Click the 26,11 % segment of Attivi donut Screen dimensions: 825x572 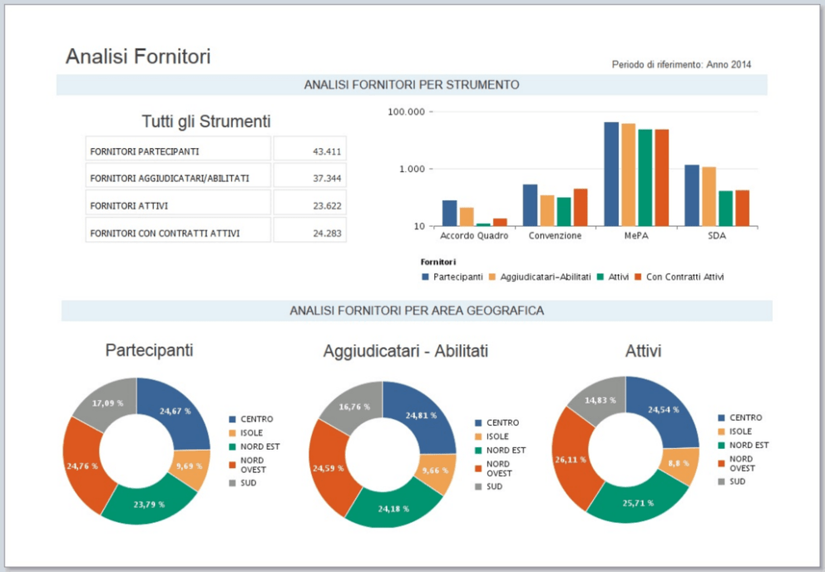coord(574,458)
